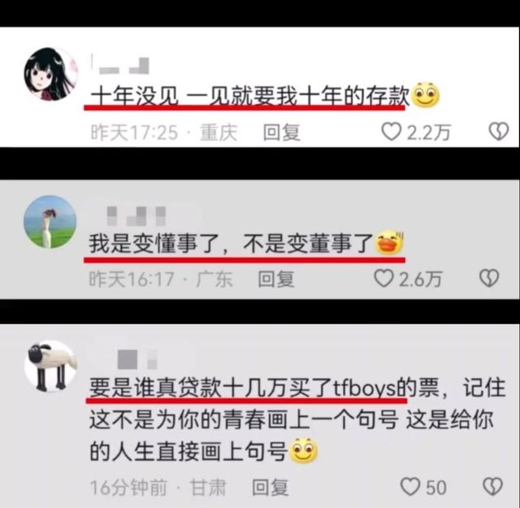
Task: Reply to the 昨天17:25 comment
Action: [282, 132]
